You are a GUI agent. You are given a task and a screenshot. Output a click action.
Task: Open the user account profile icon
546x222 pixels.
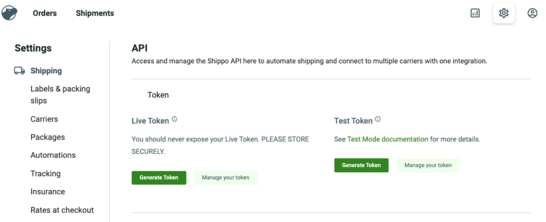(x=532, y=13)
